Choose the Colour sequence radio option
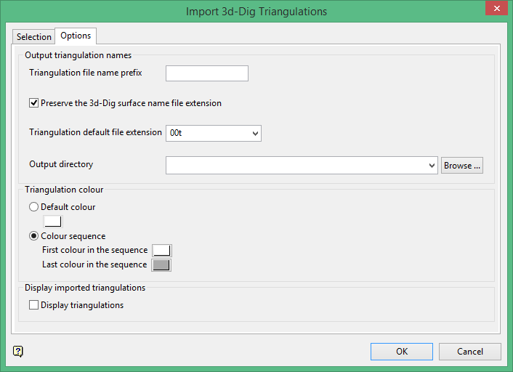Image resolution: width=513 pixels, height=372 pixels. pos(34,236)
